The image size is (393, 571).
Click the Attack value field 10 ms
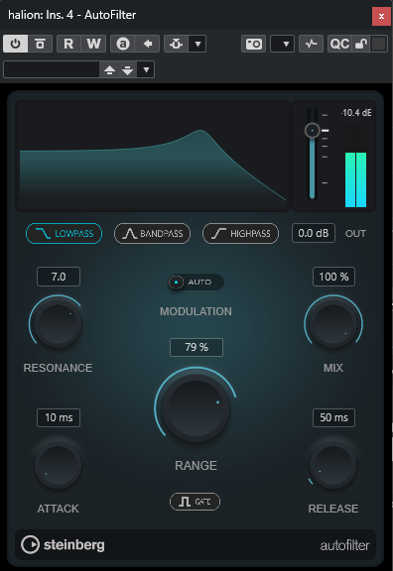[x=59, y=417]
